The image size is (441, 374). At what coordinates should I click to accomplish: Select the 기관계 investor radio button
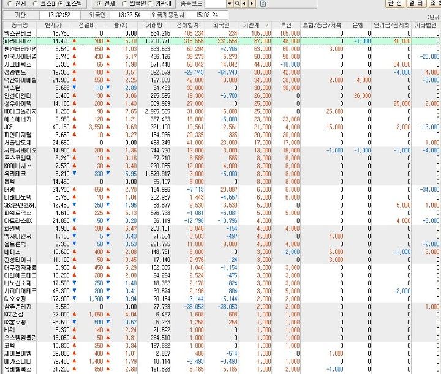pyautogui.click(x=150, y=4)
